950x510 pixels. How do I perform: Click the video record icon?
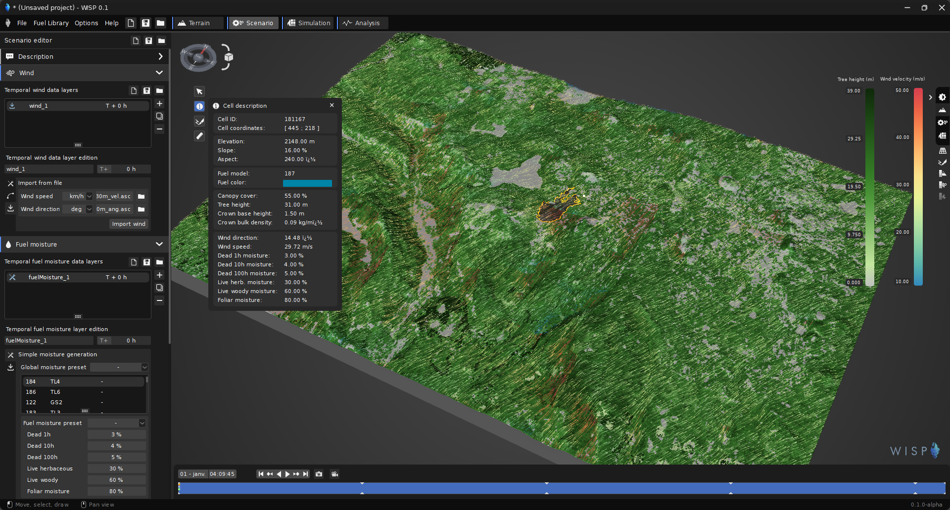click(335, 474)
